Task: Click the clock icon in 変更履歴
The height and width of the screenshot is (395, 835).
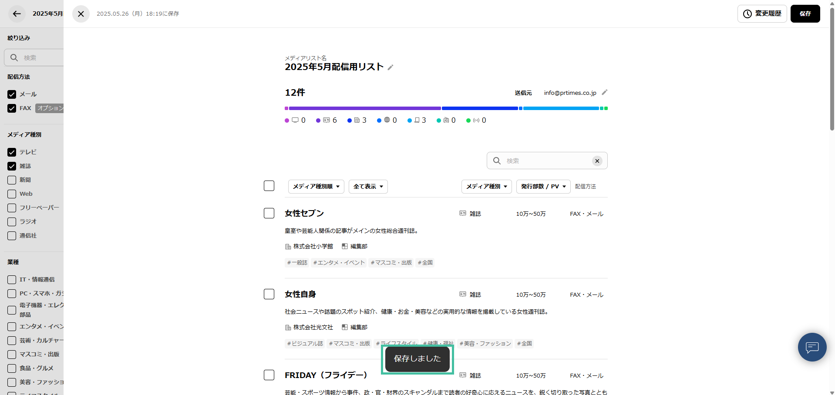Action: pyautogui.click(x=747, y=14)
